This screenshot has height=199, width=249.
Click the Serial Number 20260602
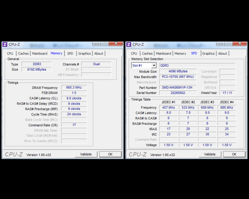point(178,93)
